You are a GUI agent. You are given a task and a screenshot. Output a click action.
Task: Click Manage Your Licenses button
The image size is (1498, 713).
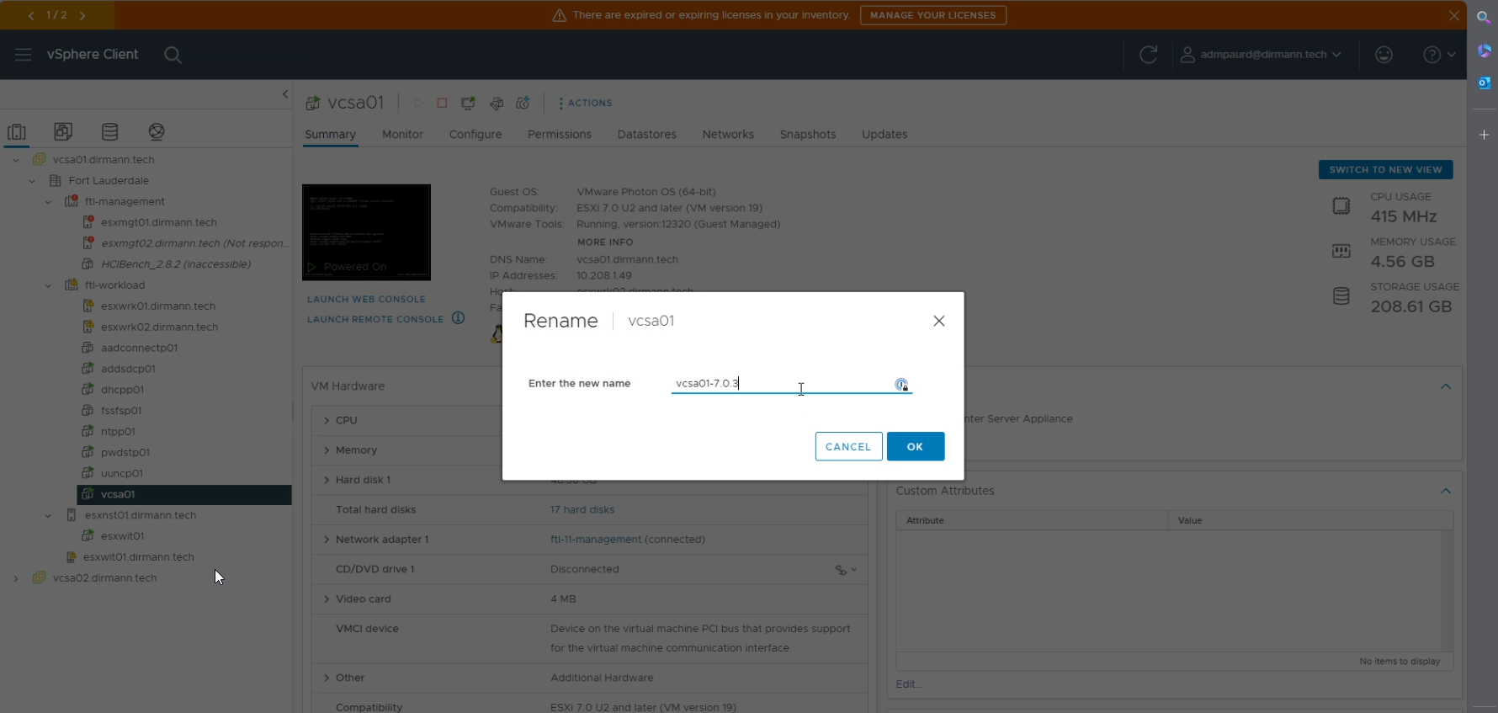click(932, 15)
